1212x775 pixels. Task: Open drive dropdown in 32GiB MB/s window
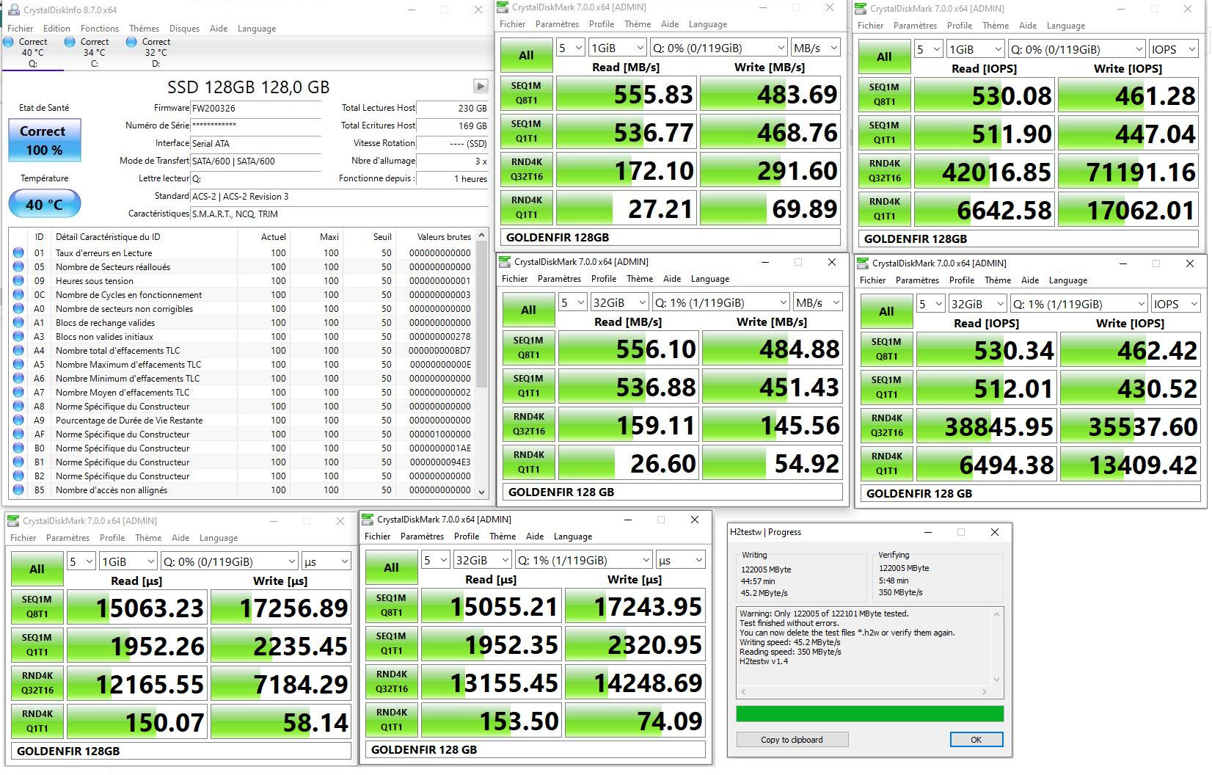[x=720, y=302]
